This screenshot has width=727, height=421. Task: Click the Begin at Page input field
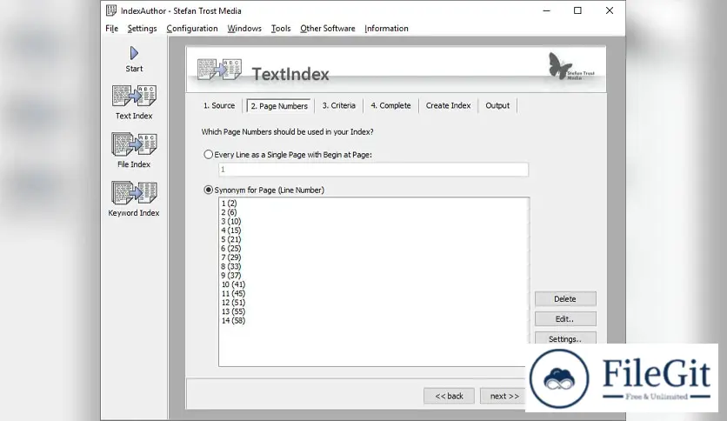coord(373,170)
